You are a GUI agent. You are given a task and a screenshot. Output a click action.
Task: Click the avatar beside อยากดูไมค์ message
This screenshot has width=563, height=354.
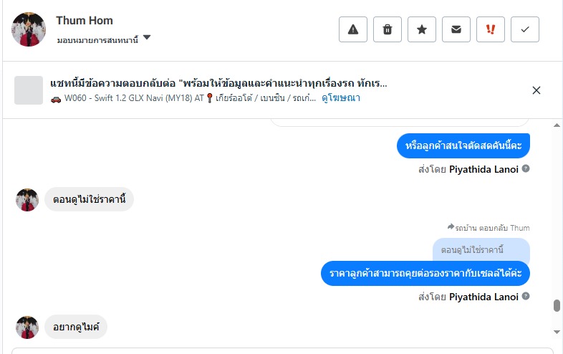27,327
